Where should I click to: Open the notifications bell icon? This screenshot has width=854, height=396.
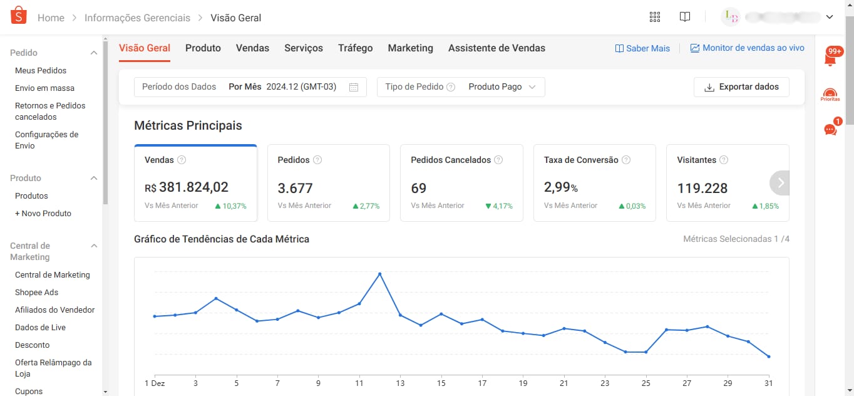coord(831,59)
